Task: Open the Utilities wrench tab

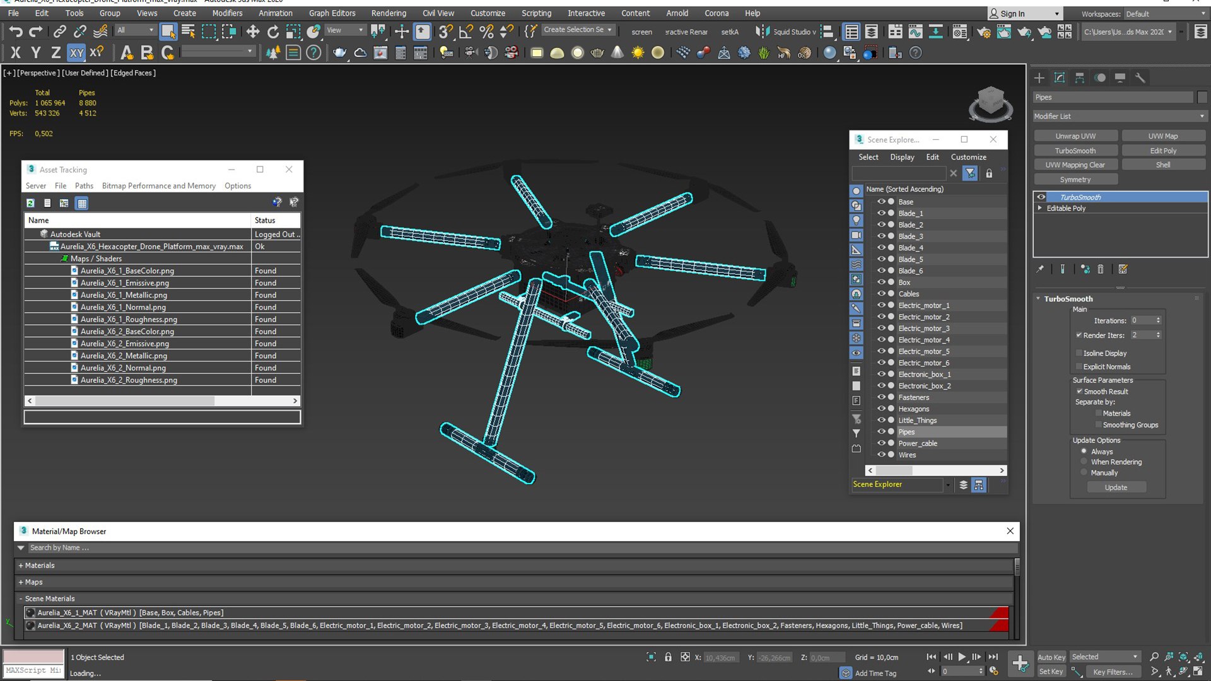Action: tap(1140, 78)
